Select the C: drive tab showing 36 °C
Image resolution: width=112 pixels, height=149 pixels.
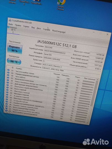tap(13, 30)
